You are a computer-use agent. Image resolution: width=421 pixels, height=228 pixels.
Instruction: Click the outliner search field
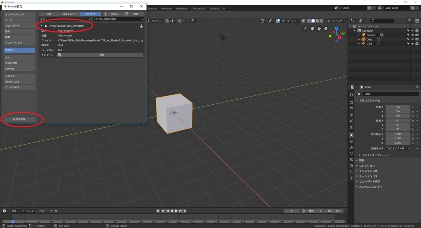(382, 21)
